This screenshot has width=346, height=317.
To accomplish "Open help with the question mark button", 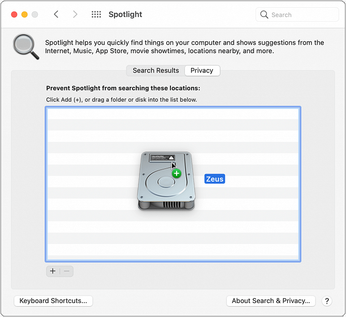I will pyautogui.click(x=327, y=301).
